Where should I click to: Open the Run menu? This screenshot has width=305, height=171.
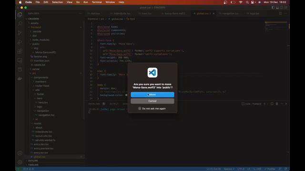[86, 2]
